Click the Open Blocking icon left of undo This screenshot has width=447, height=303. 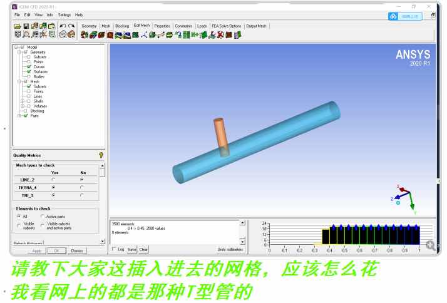51,26
